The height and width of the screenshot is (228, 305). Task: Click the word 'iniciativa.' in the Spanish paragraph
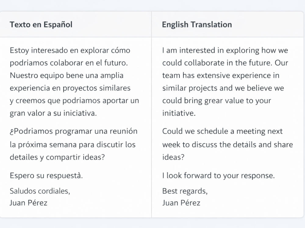click(80, 113)
